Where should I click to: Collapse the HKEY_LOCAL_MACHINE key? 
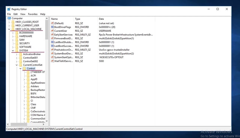(x=9, y=29)
